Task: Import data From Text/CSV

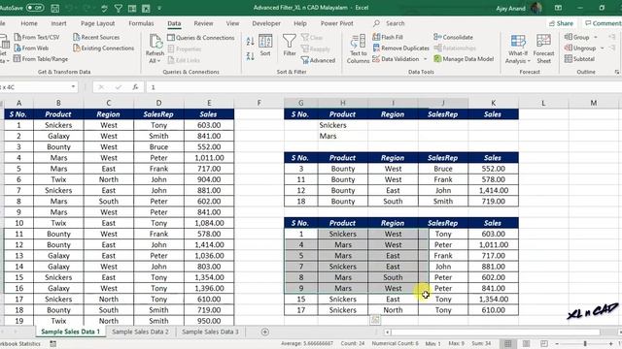Action: click(37, 37)
